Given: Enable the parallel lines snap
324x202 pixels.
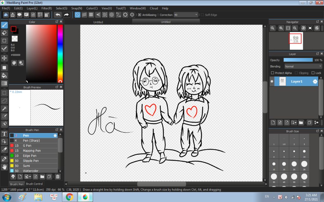Looking at the screenshot, I should pyautogui.click(x=84, y=15).
